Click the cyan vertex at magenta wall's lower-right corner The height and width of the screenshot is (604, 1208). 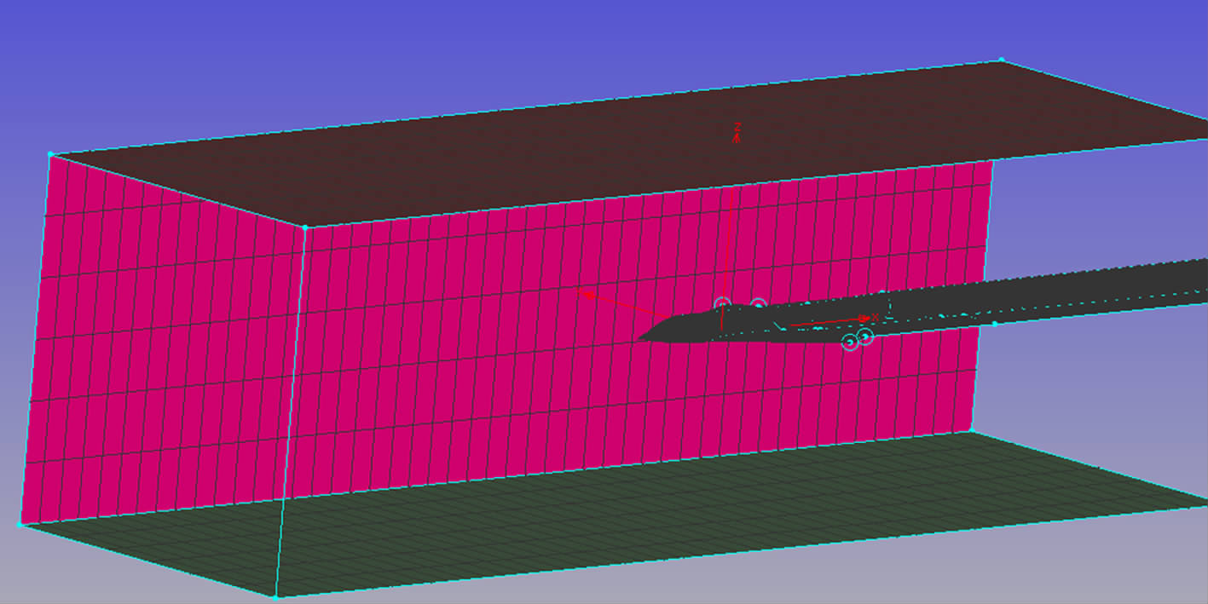click(x=971, y=432)
